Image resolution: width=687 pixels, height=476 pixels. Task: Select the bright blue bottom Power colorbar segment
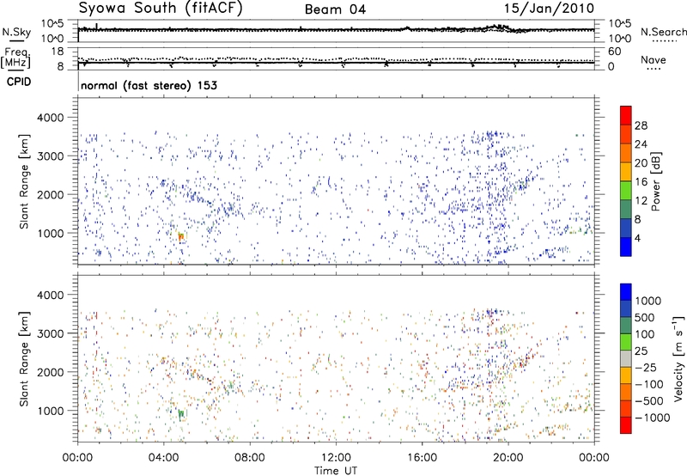coord(626,247)
